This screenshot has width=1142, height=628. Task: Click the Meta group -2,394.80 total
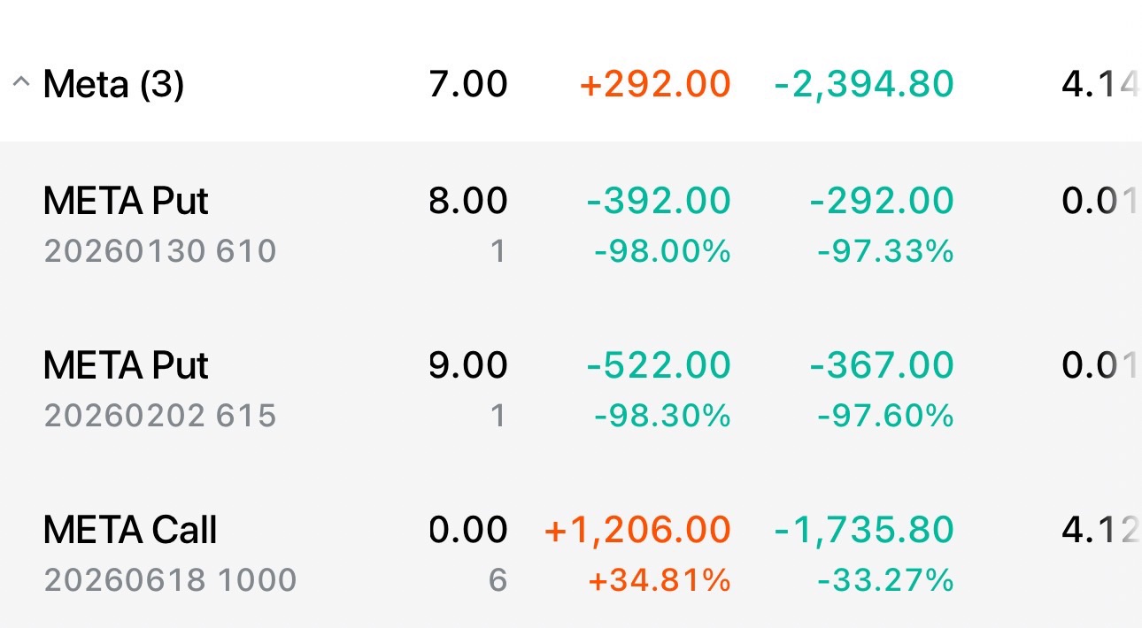coord(863,85)
